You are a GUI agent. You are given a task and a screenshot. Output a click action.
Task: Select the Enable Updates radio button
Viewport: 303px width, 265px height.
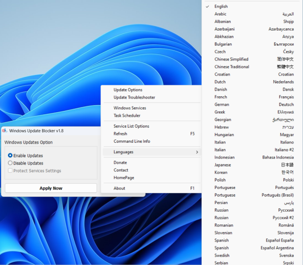[x=10, y=155]
